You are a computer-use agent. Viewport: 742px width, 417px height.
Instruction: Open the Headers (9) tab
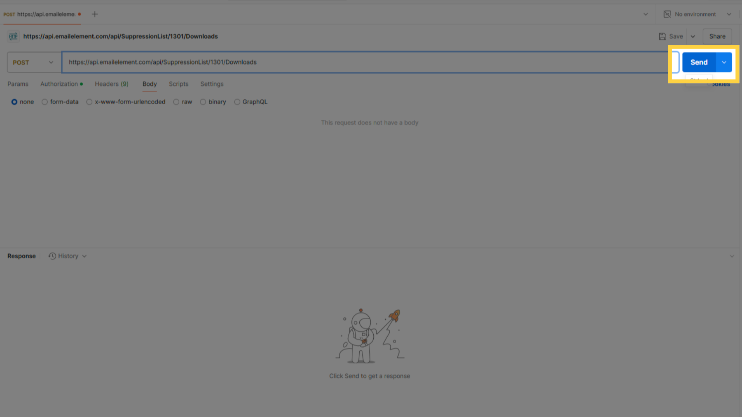click(x=112, y=84)
